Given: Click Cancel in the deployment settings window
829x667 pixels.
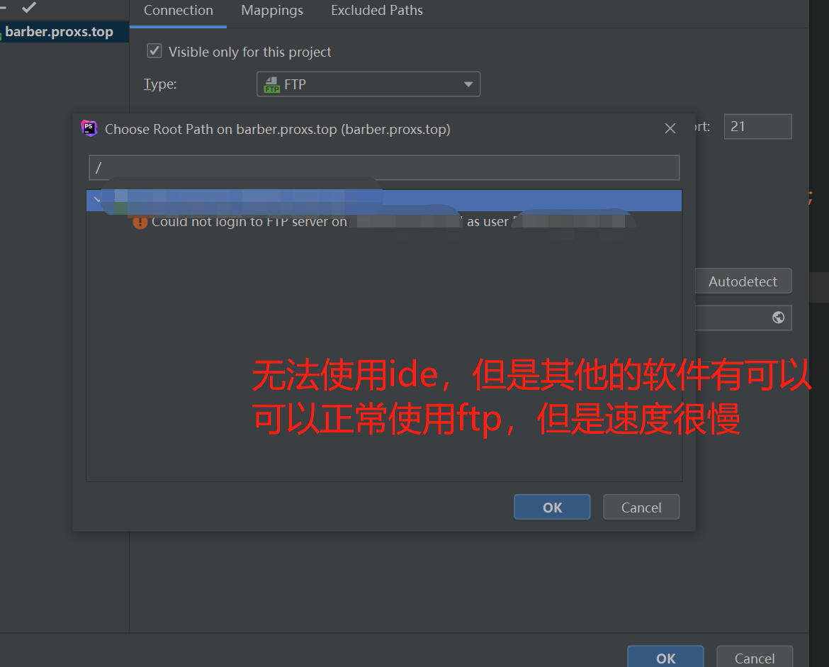Looking at the screenshot, I should pyautogui.click(x=755, y=658).
